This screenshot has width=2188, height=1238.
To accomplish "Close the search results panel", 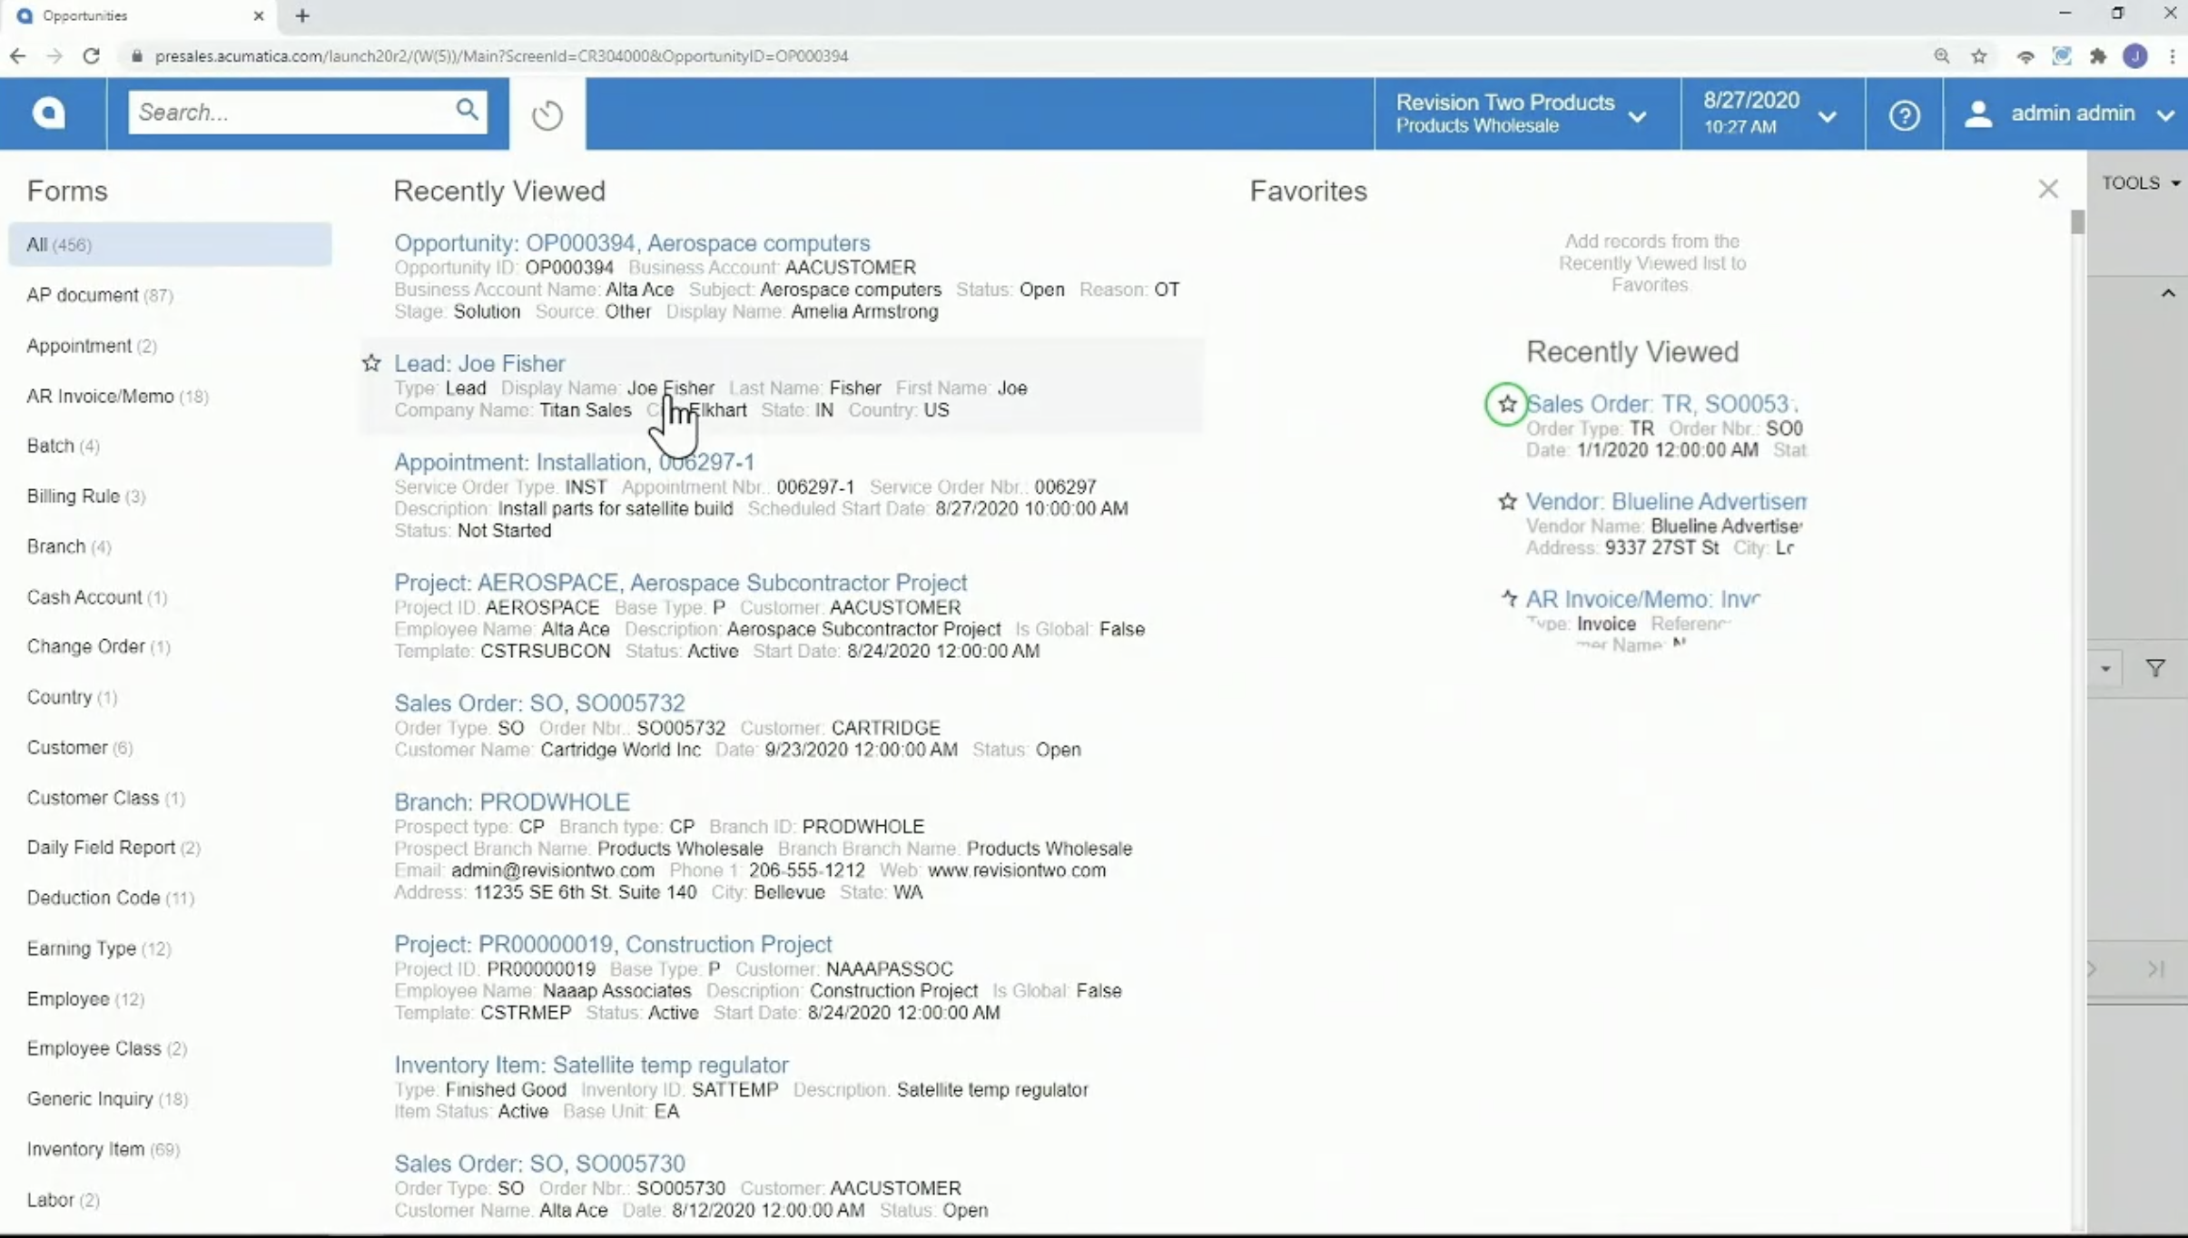I will point(2047,189).
